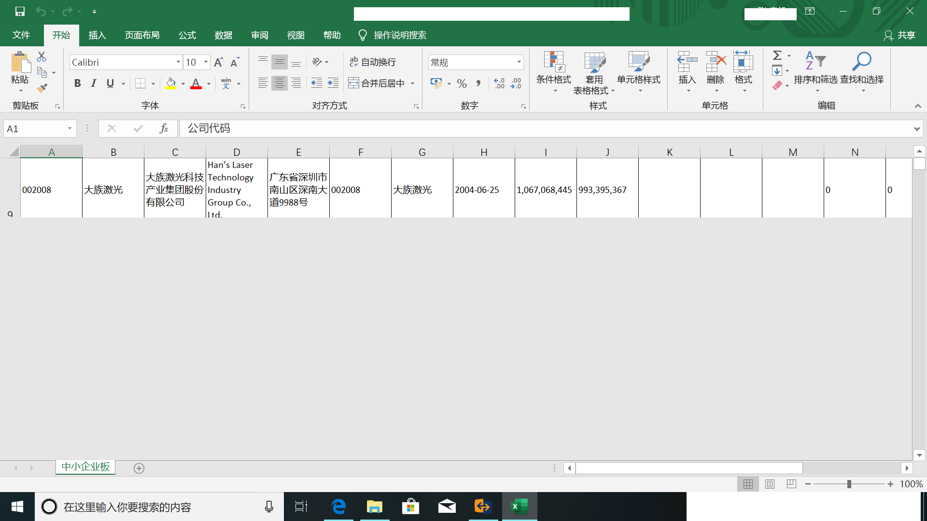Click the Fill down arrow icon
Viewport: 927px width, 521px height.
click(777, 71)
